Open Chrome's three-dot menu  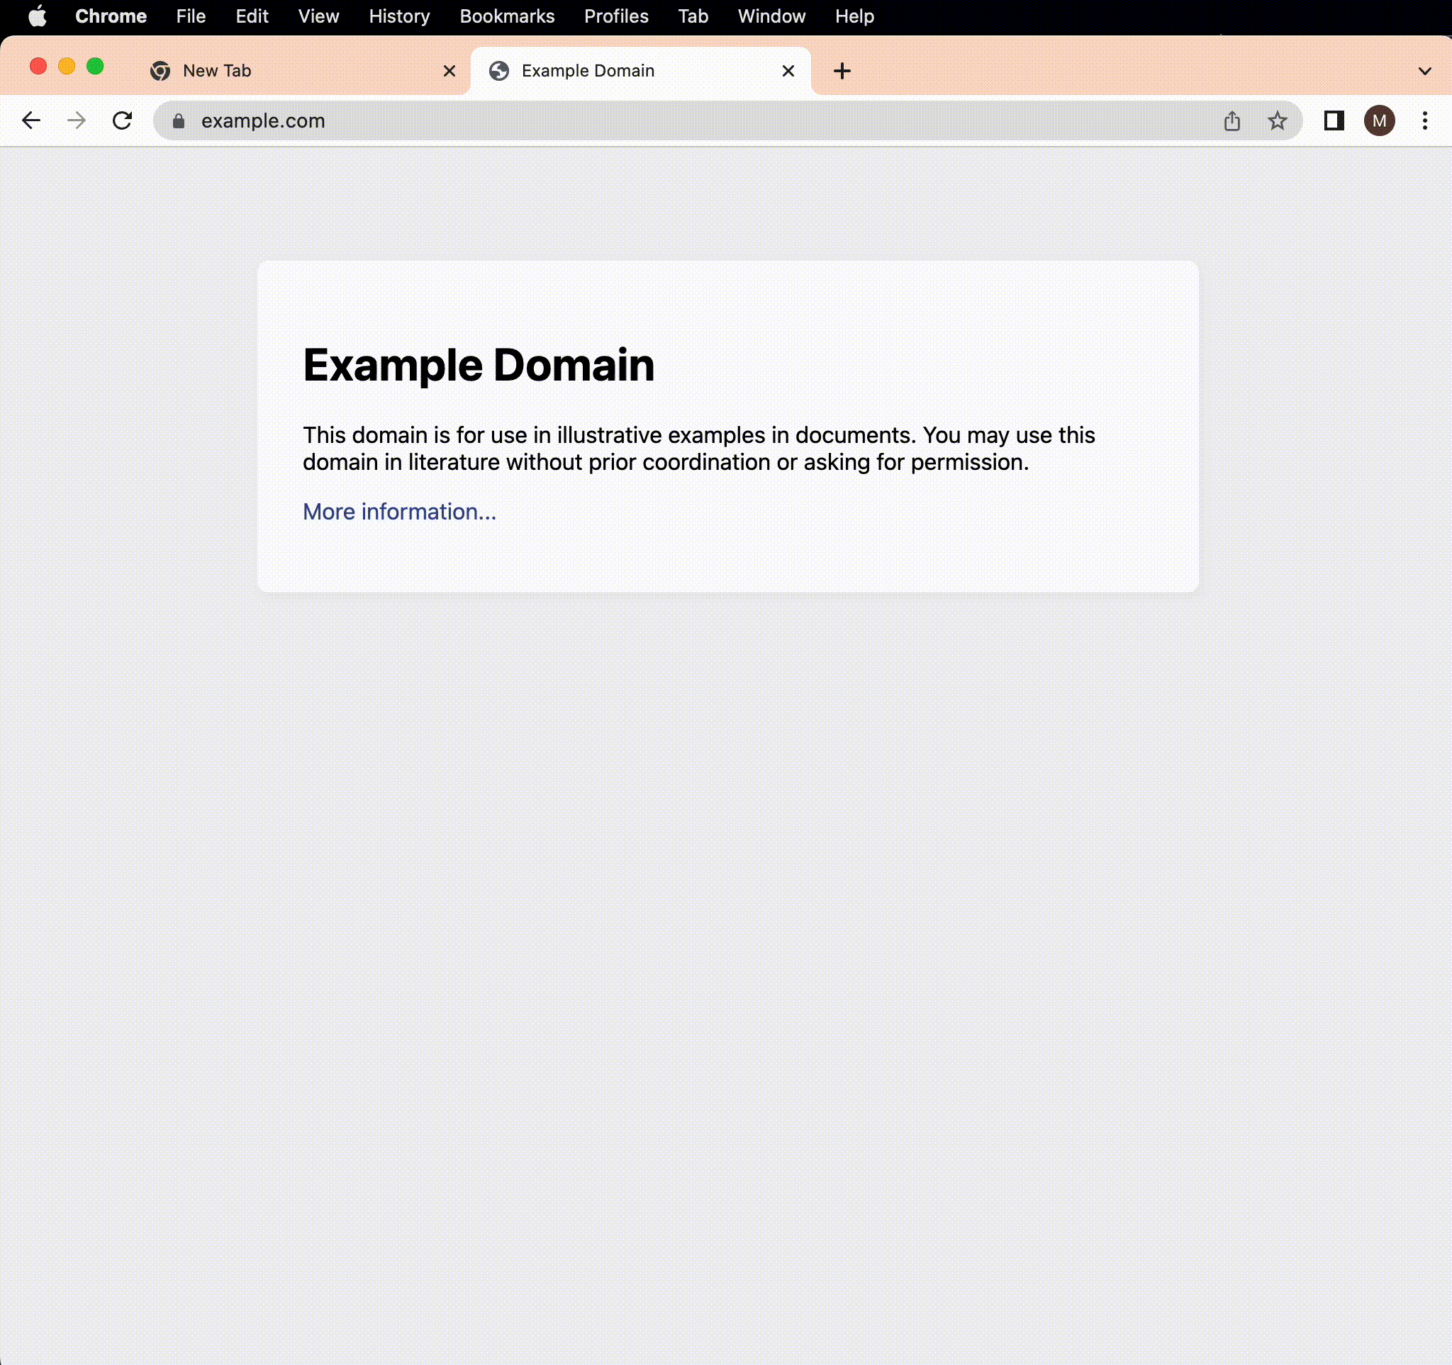(x=1424, y=120)
